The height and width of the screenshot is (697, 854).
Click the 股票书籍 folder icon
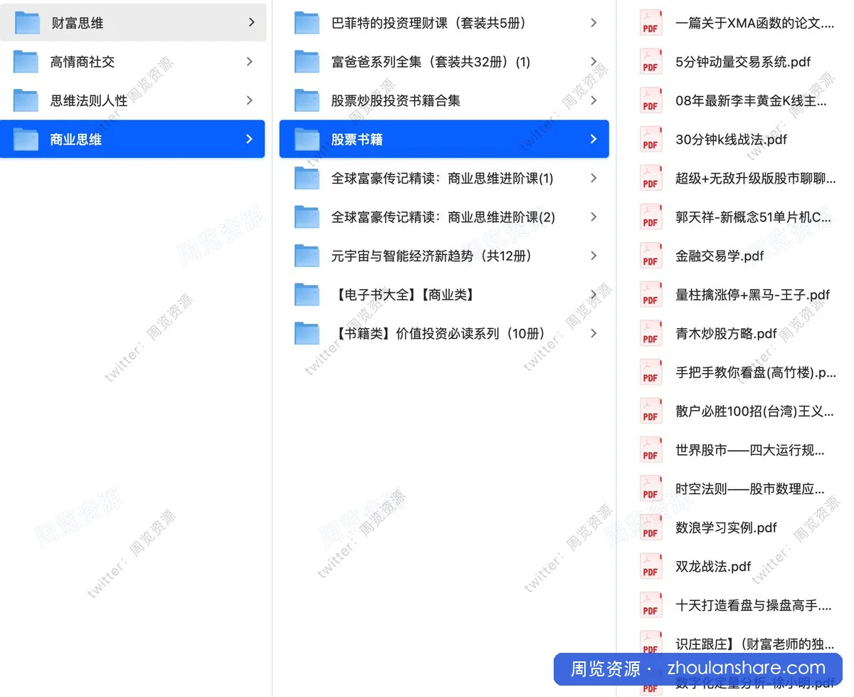click(x=307, y=139)
